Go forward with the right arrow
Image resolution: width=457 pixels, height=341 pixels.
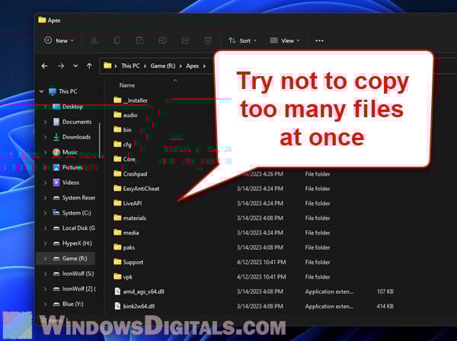point(61,66)
